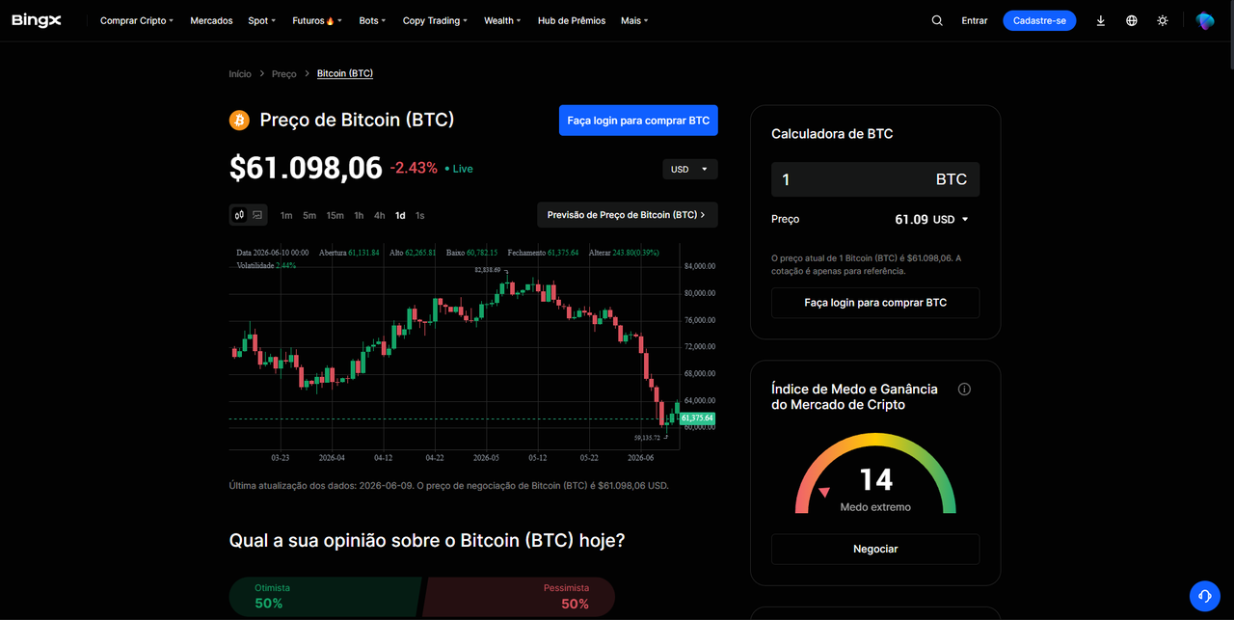Click the download app icon

1101,20
